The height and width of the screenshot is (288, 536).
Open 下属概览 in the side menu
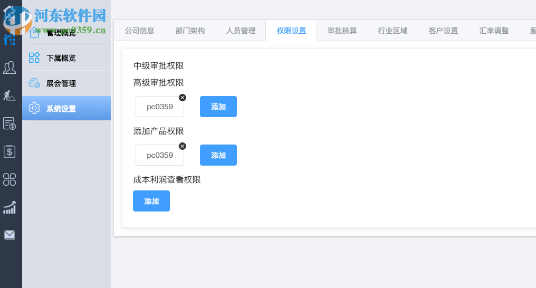click(66, 57)
